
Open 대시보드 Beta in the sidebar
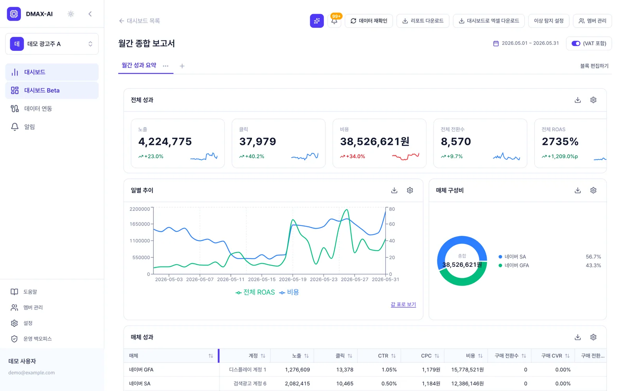[x=52, y=90]
